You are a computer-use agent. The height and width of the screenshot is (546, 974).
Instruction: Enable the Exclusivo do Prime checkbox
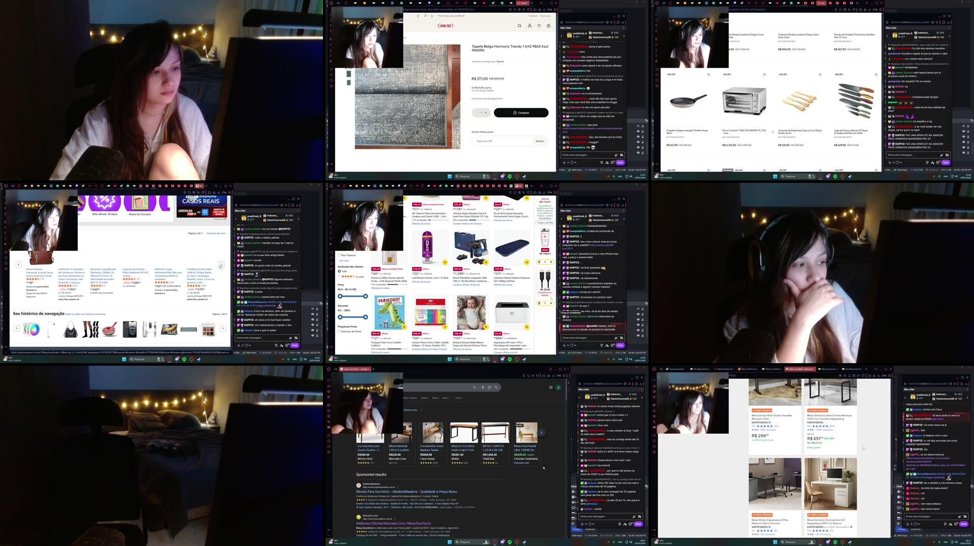point(339,331)
